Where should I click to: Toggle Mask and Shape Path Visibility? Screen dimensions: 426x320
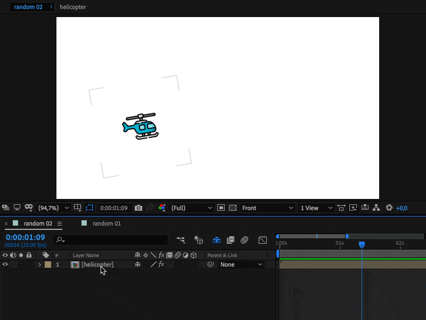tap(89, 208)
